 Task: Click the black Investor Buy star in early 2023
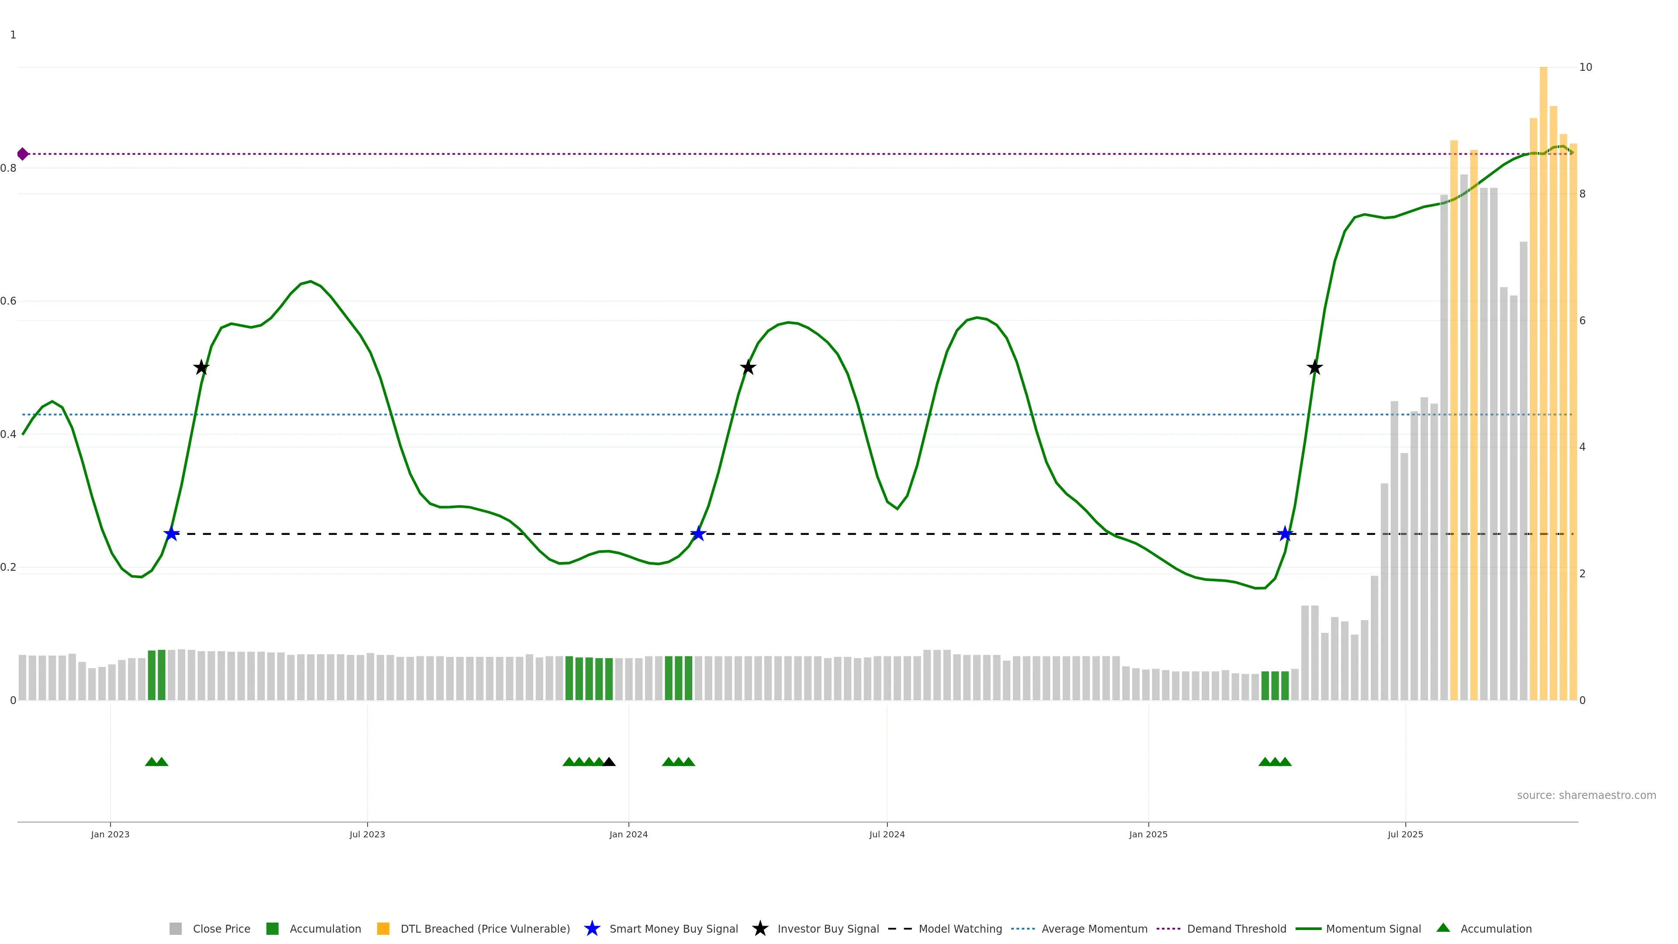(201, 368)
